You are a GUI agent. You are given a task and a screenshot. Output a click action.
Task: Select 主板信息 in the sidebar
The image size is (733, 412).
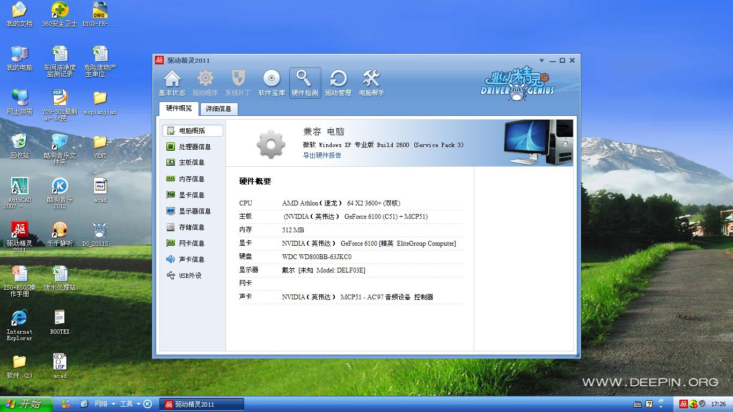pyautogui.click(x=192, y=163)
